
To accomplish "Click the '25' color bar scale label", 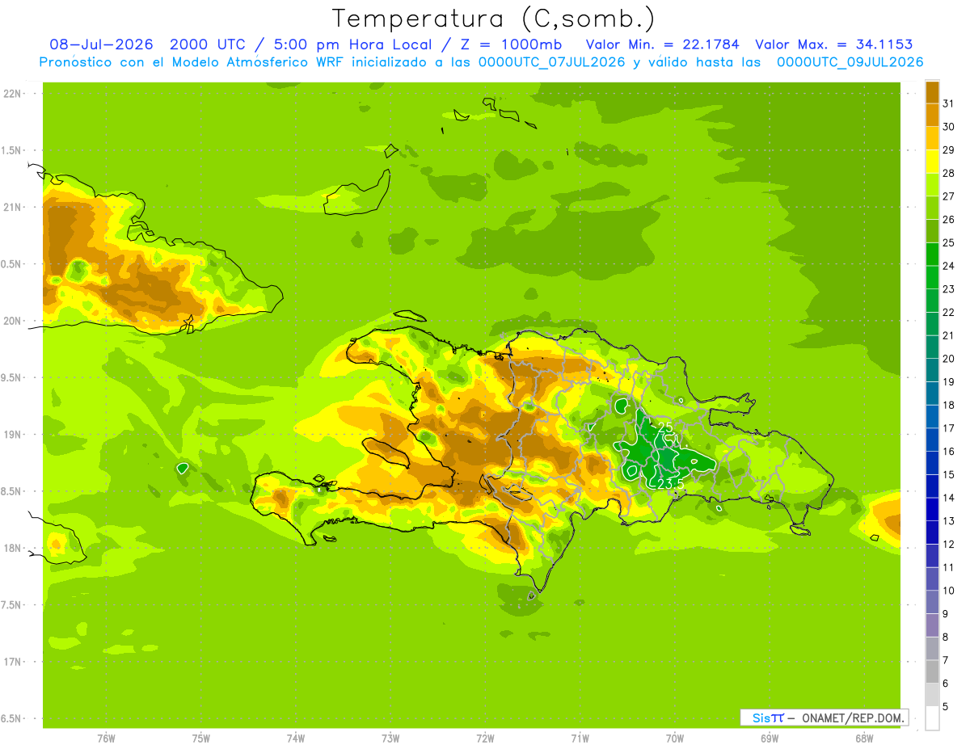I will tap(949, 242).
